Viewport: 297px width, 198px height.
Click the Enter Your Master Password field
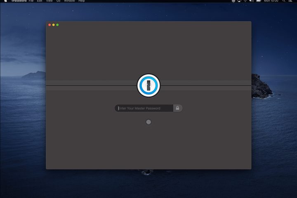click(144, 108)
